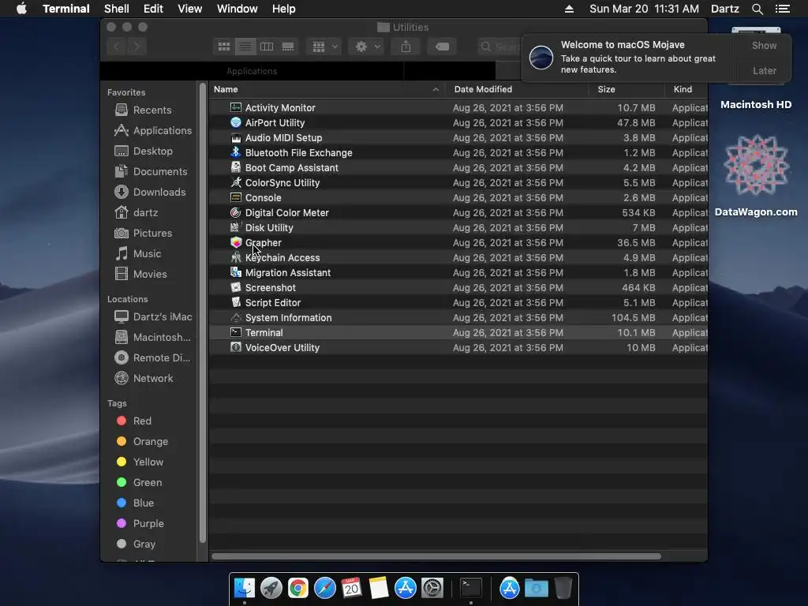Select the Disk Utility icon
808x606 pixels.
(235, 227)
